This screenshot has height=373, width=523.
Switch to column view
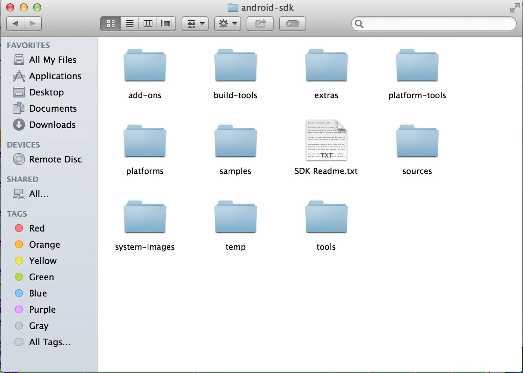point(148,24)
